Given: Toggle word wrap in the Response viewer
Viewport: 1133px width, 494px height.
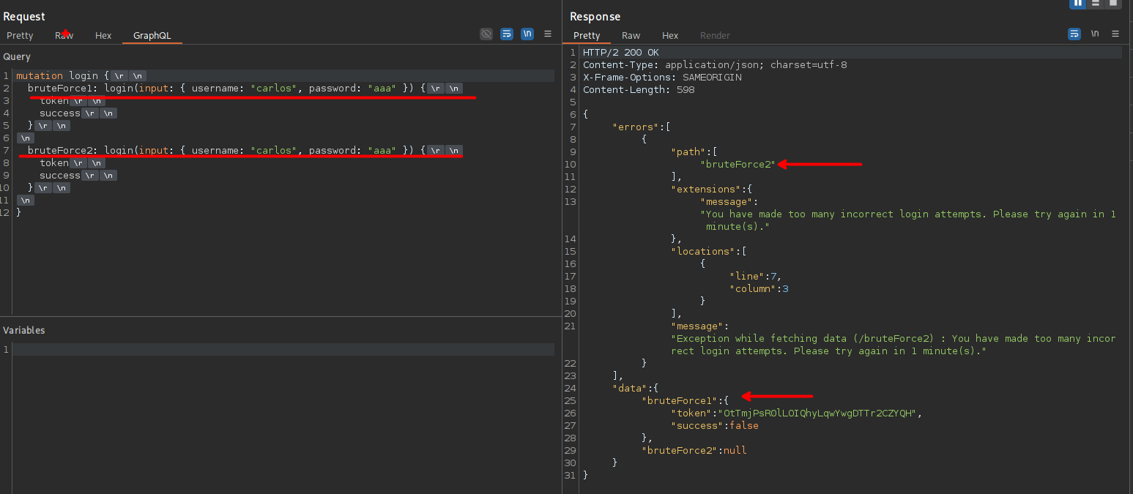Looking at the screenshot, I should 1074,34.
